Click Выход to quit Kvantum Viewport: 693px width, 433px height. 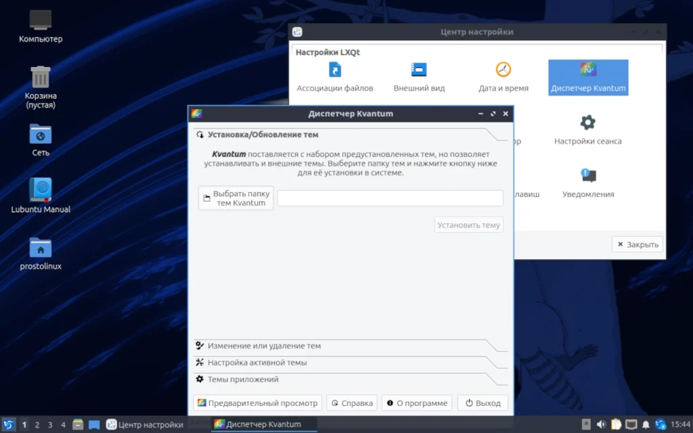(x=482, y=403)
